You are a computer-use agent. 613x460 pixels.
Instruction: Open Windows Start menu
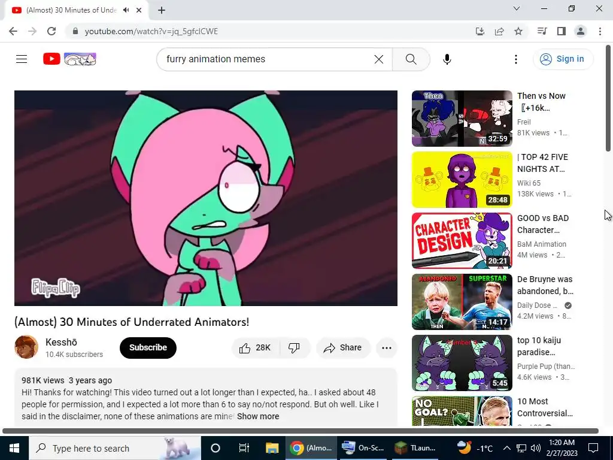(14, 448)
